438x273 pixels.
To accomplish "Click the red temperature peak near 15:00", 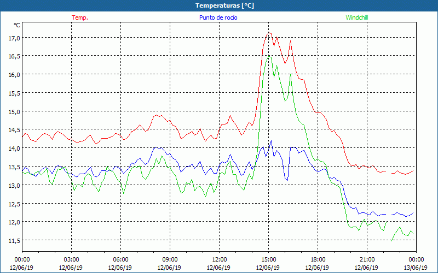I will pos(269,32).
